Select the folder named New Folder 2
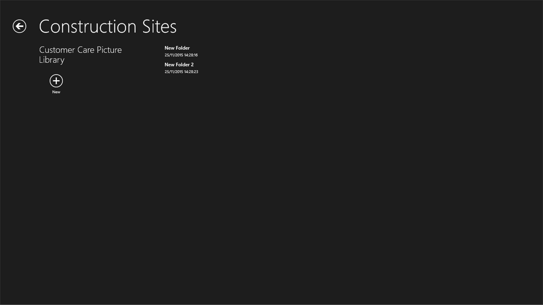The image size is (543, 305). click(x=179, y=65)
